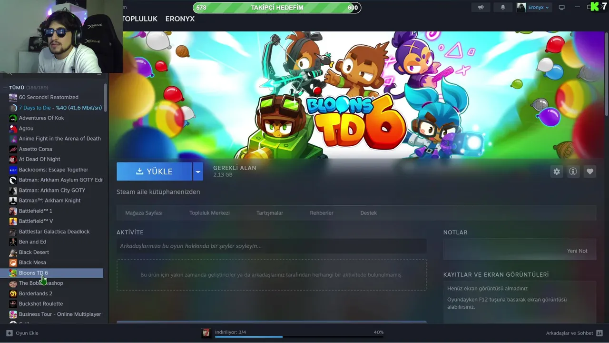
Task: Click the 'İndiriliyor: 3/4' download status
Action: [230, 332]
